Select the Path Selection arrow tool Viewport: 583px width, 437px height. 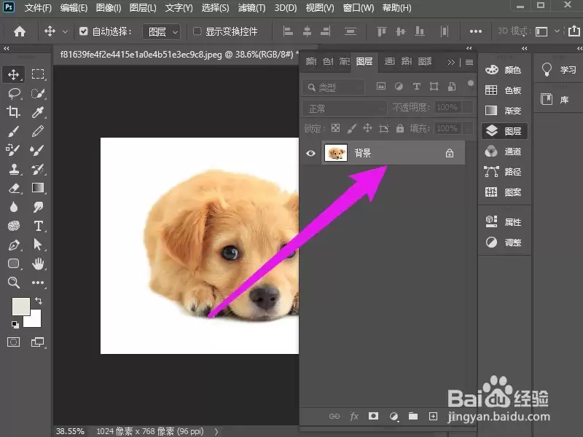(38, 245)
